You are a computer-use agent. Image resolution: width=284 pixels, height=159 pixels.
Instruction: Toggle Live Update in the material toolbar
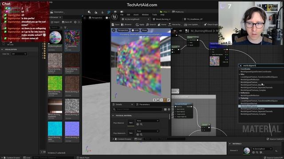pos(191,25)
